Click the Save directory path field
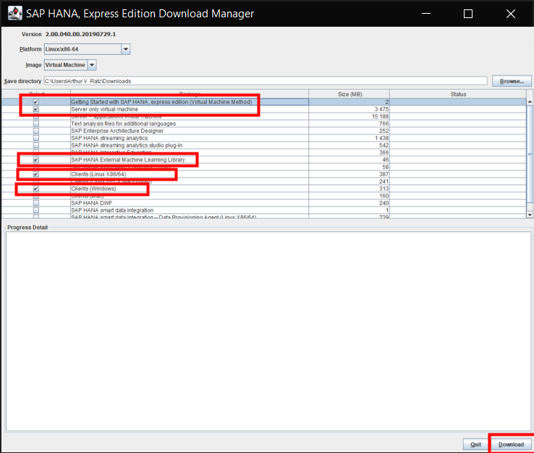 click(266, 81)
